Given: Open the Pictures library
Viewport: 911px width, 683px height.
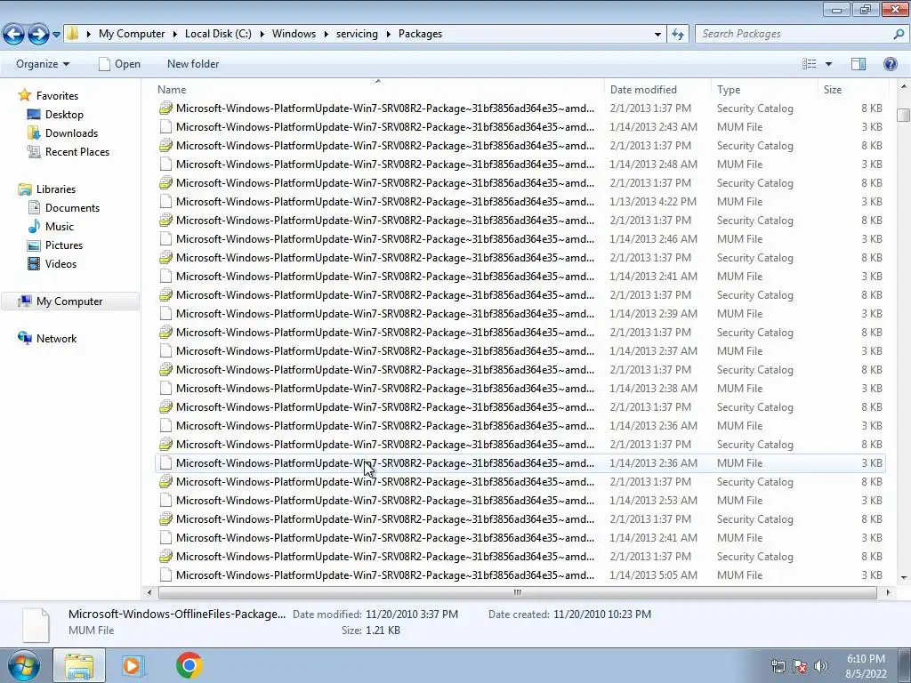Looking at the screenshot, I should [64, 245].
